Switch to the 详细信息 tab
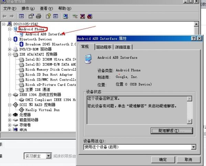This screenshot has width=206, height=166. click(123, 47)
